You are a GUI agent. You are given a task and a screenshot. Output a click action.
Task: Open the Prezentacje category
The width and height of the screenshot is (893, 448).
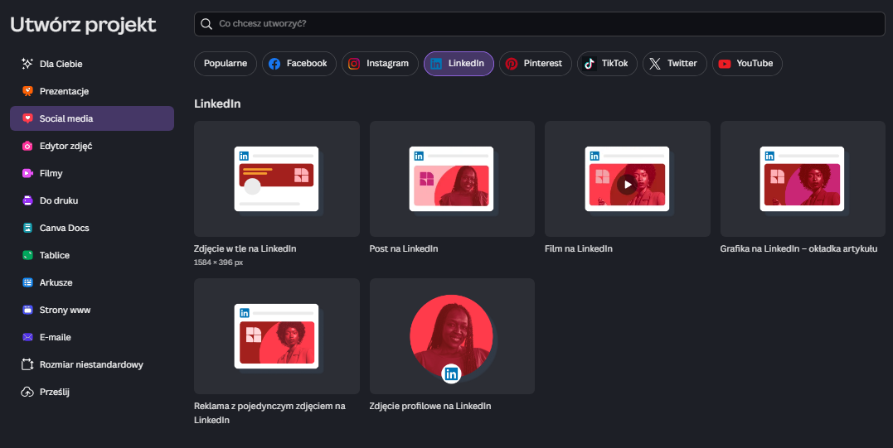click(x=92, y=91)
